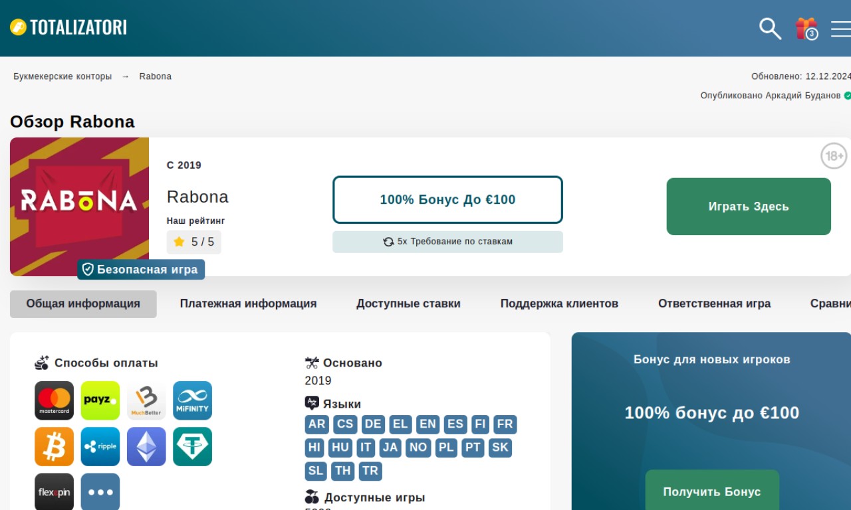Viewport: 851px width, 510px height.
Task: Select the Bitcoin payment icon
Action: point(55,446)
